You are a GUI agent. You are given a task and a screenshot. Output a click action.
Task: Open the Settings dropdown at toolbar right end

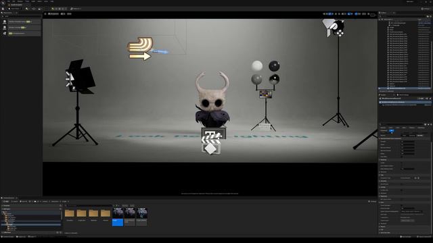(426, 9)
